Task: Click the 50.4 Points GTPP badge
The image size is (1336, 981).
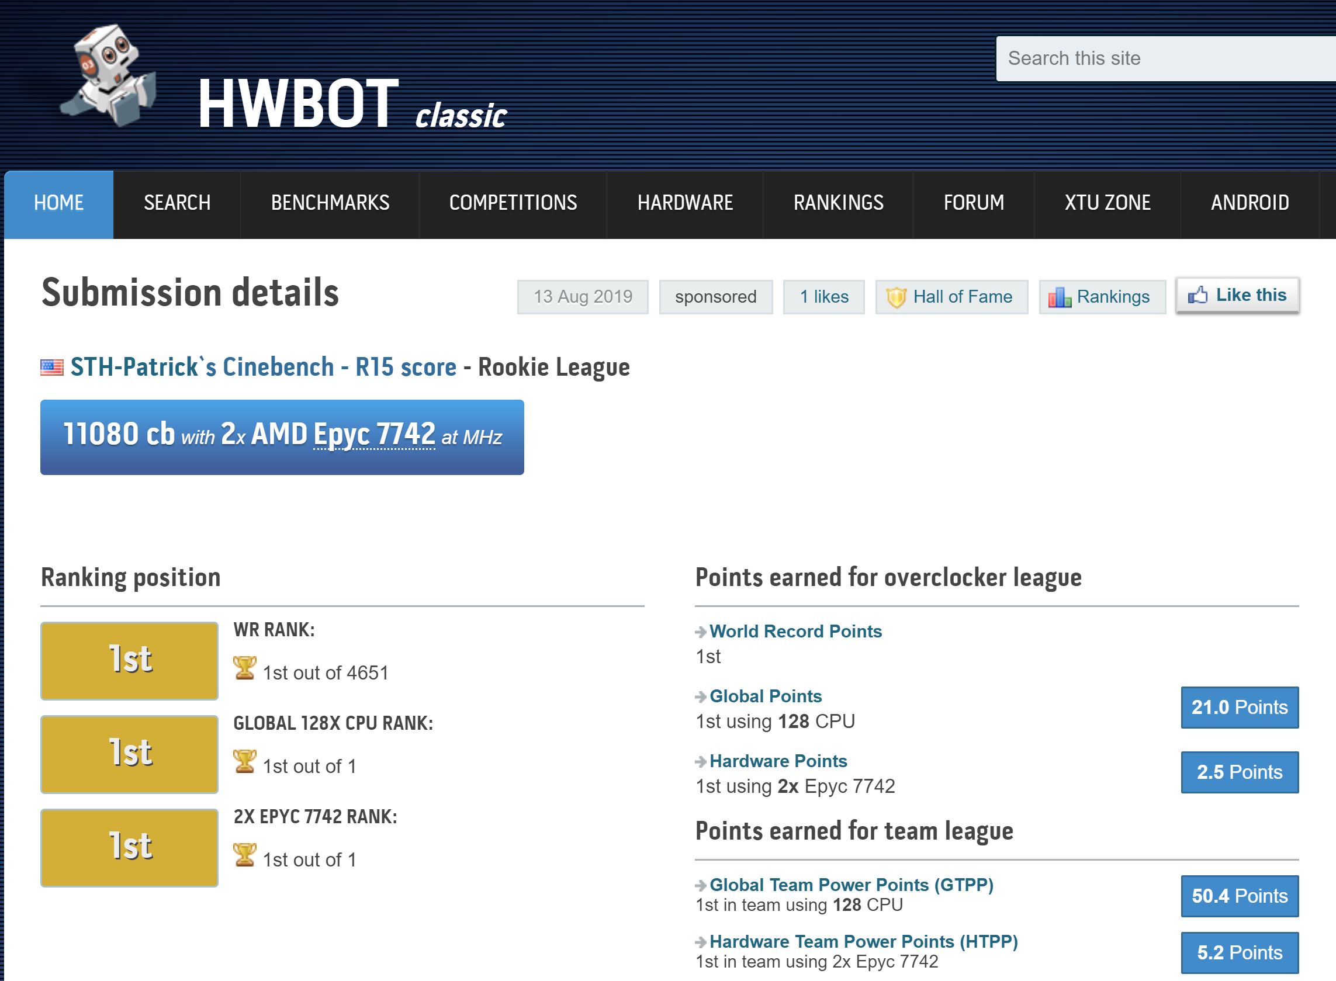Action: click(1239, 896)
